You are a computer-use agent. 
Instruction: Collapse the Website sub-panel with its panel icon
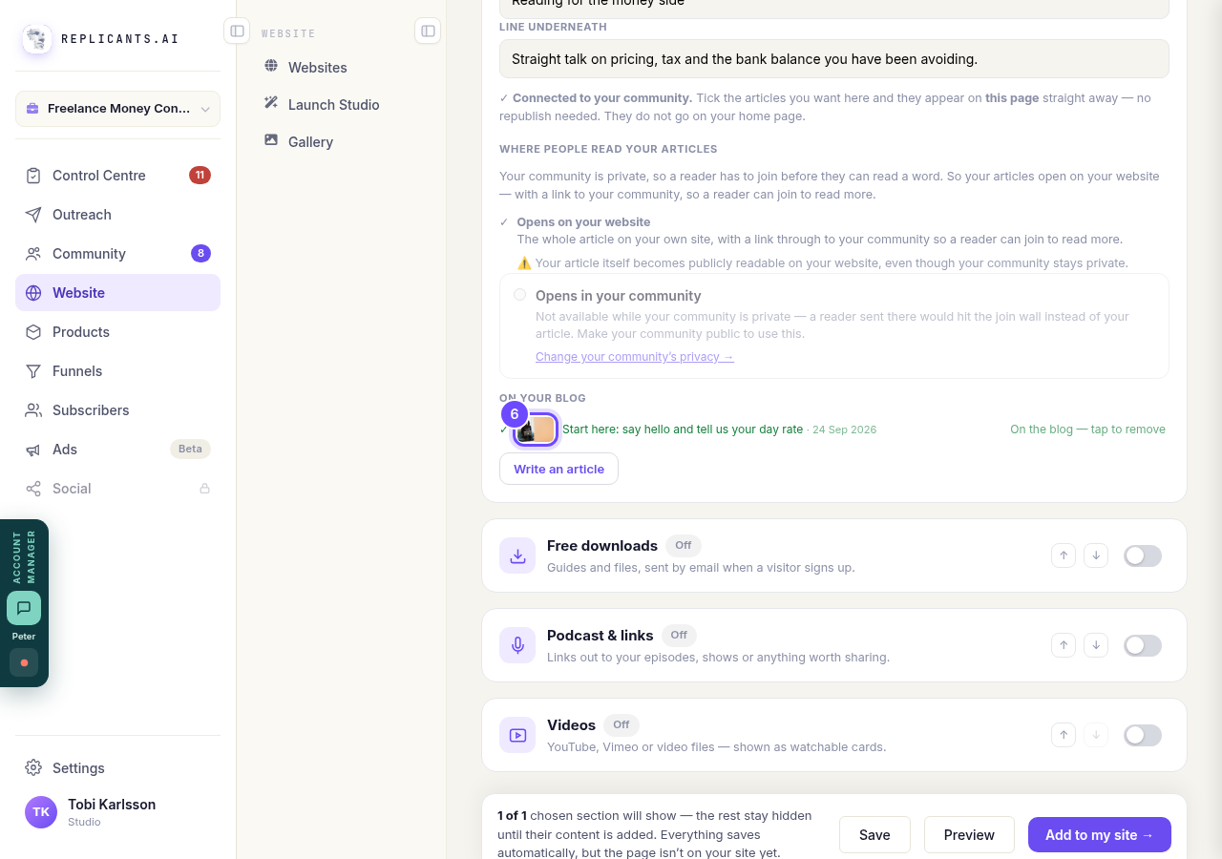tap(428, 31)
